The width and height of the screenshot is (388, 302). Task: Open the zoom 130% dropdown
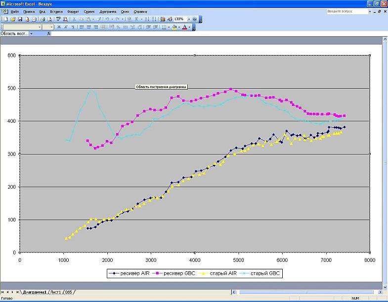188,19
